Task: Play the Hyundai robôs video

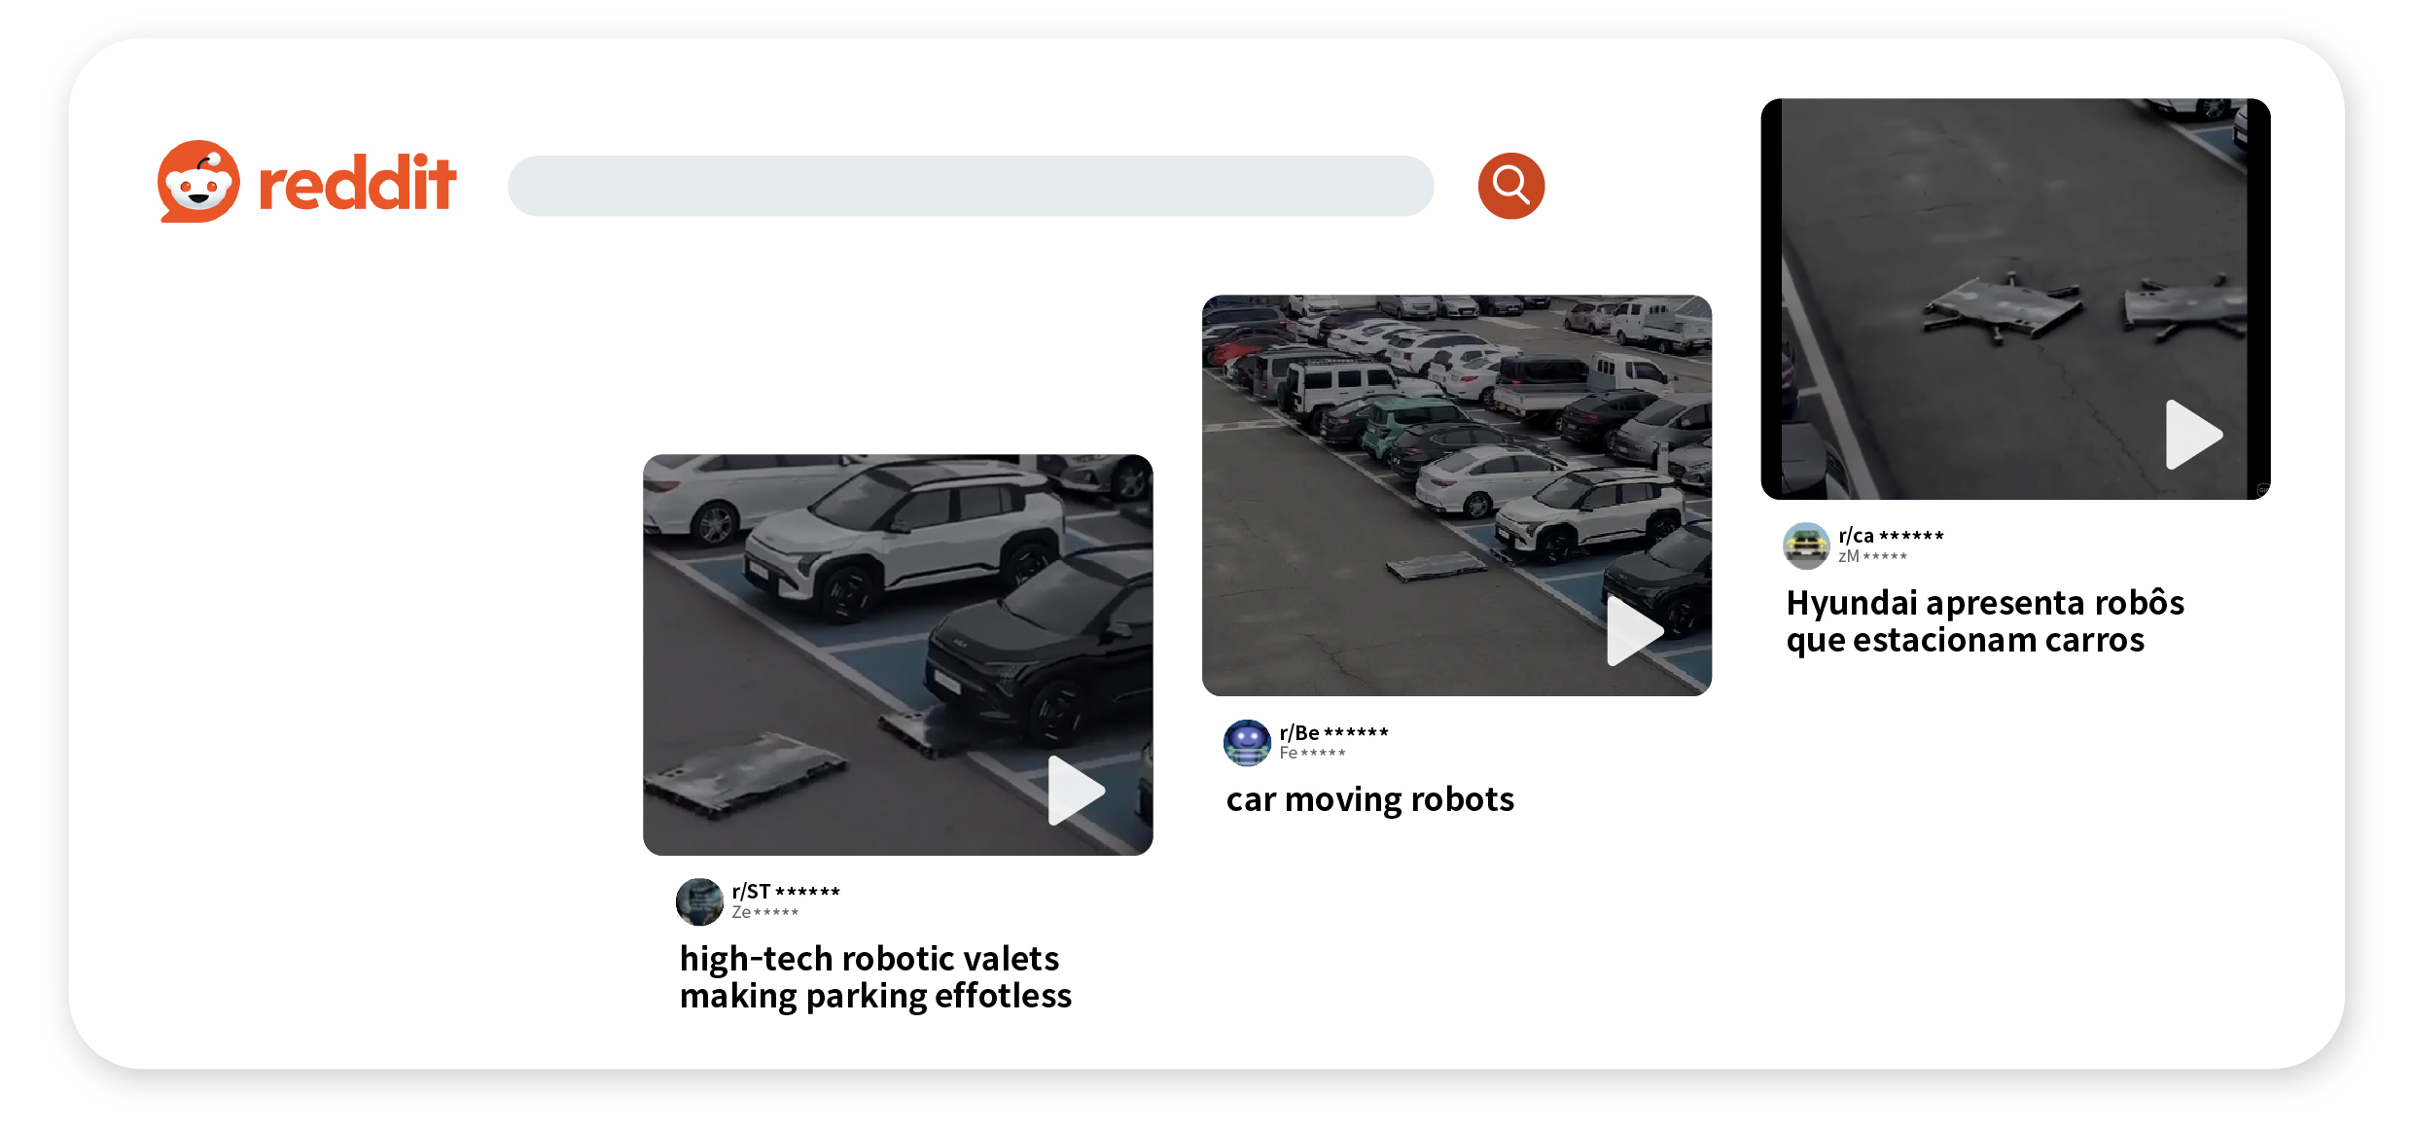Action: (2192, 434)
